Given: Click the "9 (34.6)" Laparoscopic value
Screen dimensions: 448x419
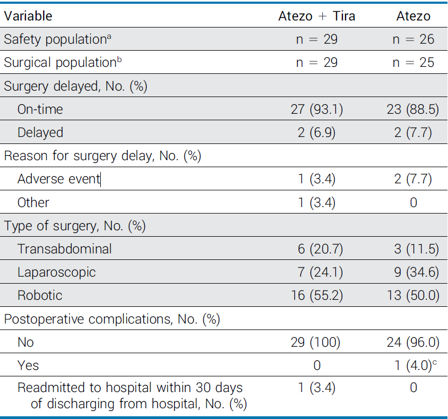Looking at the screenshot, I should 413,272.
